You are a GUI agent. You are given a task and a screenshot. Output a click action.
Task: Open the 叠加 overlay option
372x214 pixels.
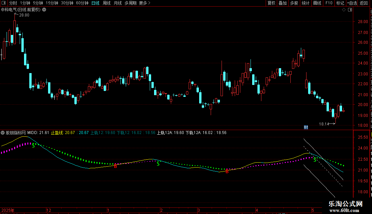click(x=283, y=3)
